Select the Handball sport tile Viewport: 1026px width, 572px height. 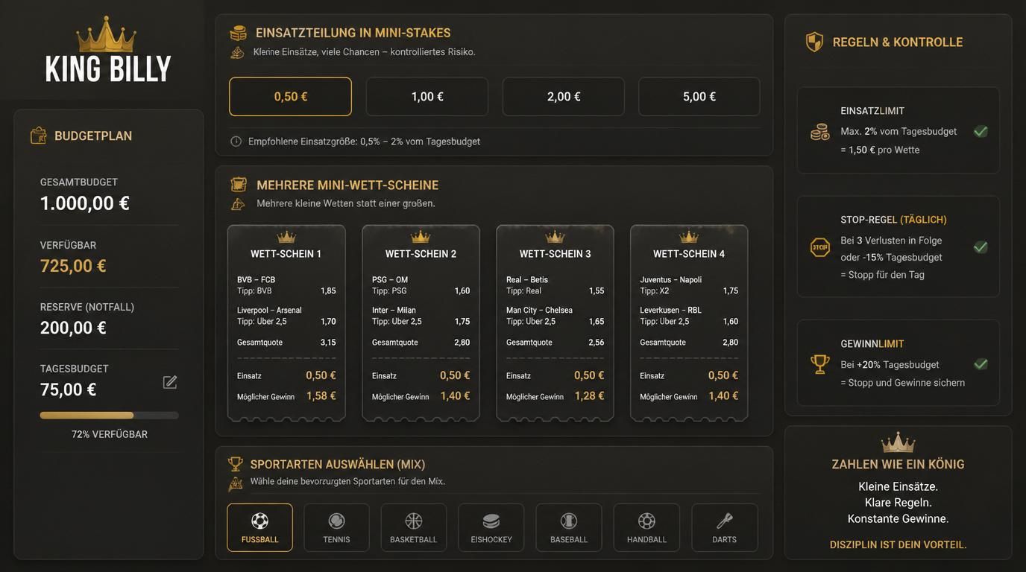click(x=646, y=527)
